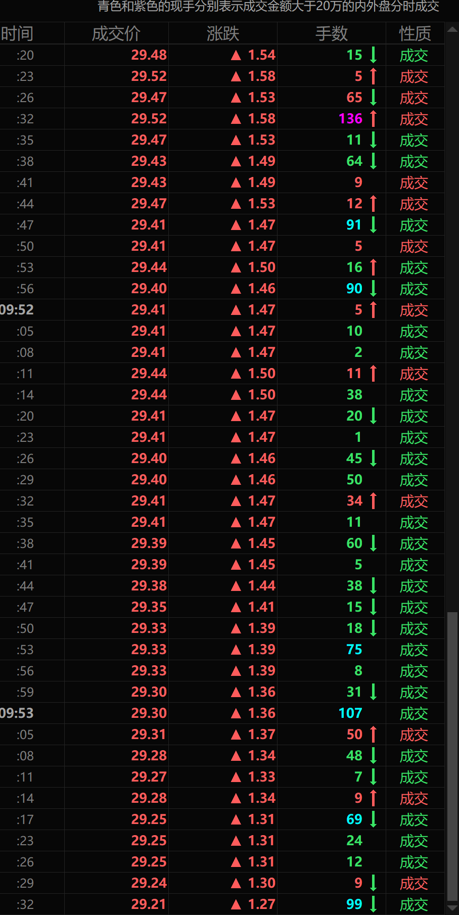Select the price cell 29.48
459x915 pixels.
coord(149,55)
